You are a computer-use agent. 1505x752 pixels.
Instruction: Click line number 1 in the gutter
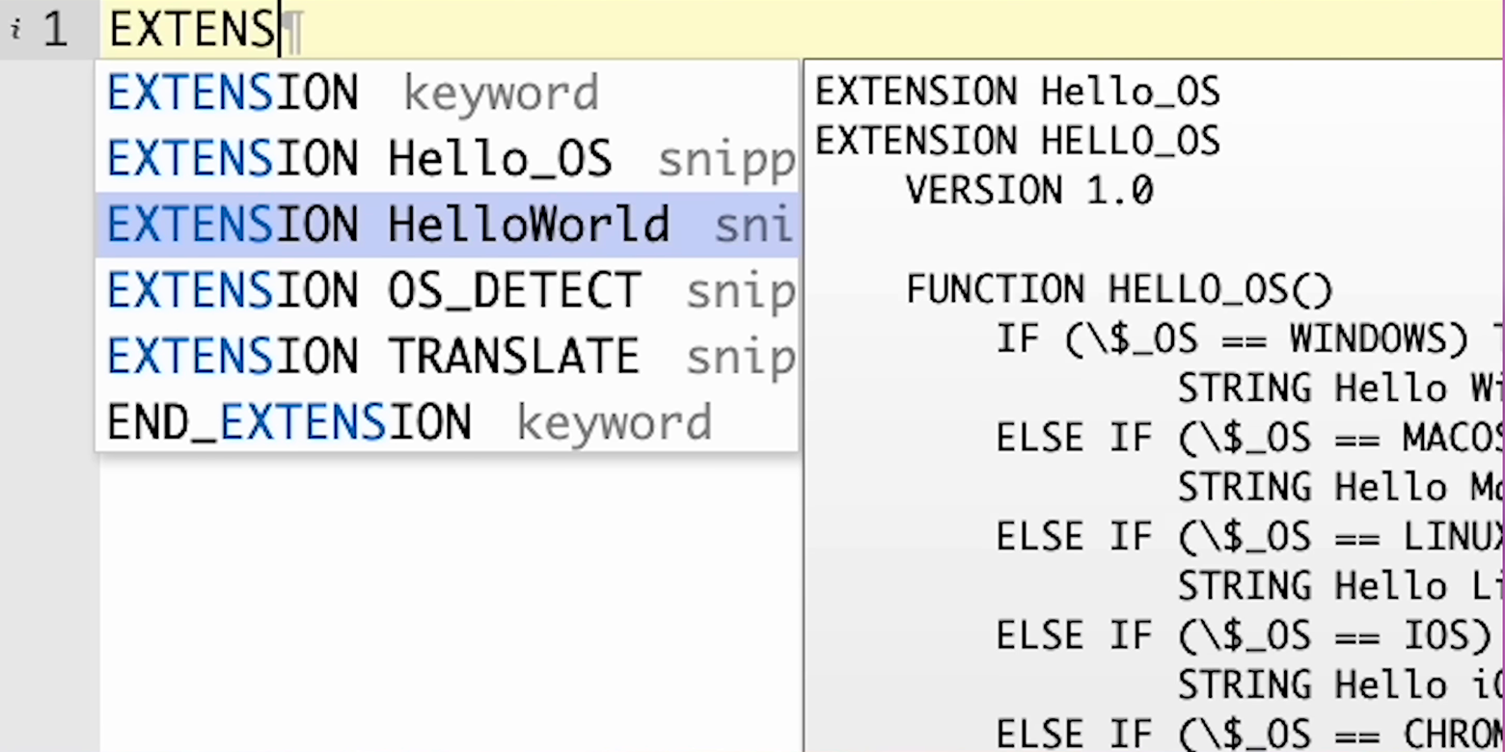pyautogui.click(x=55, y=30)
